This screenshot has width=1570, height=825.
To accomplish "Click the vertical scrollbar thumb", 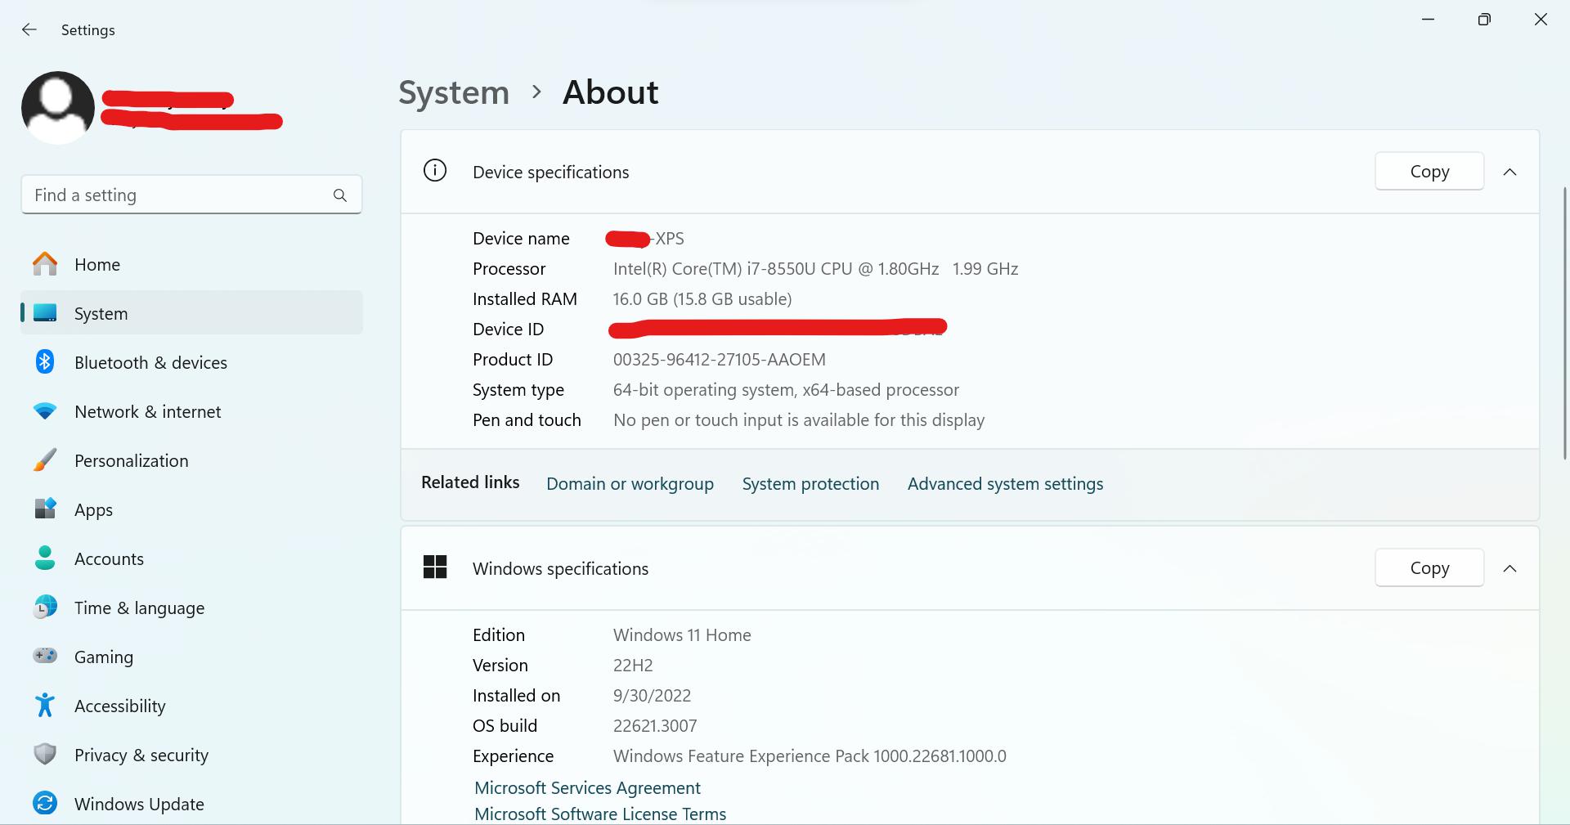I will tap(1565, 323).
